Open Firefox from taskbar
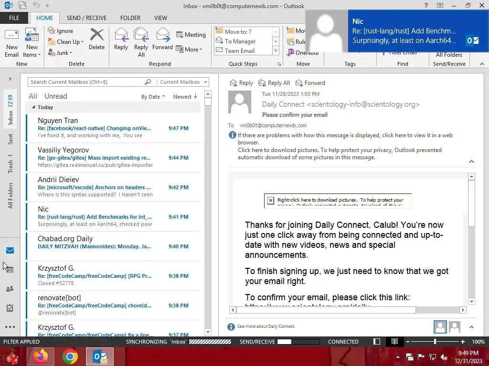The height and width of the screenshot is (366, 489). click(x=41, y=356)
